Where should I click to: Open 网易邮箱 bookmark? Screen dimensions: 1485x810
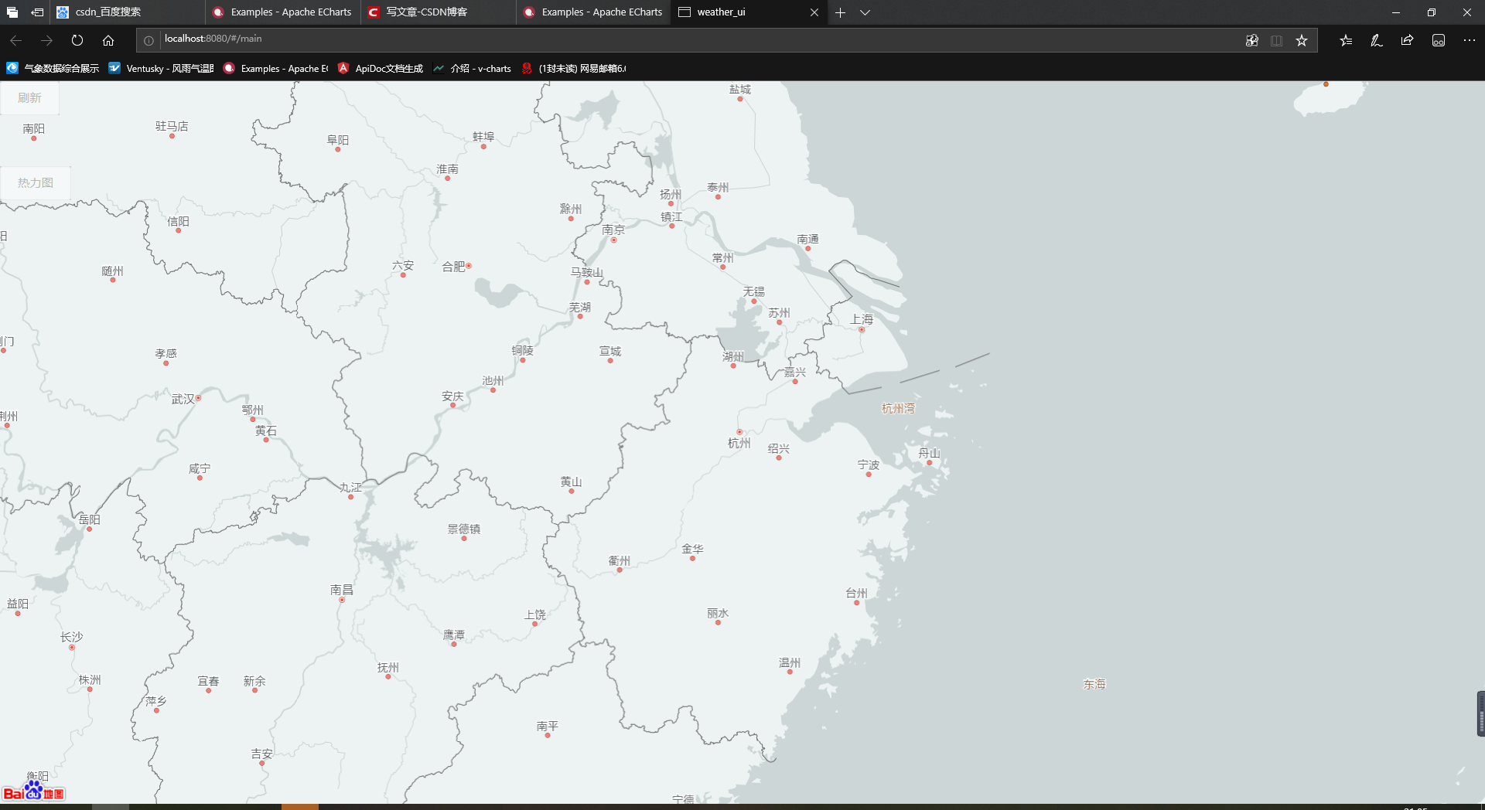pos(573,69)
